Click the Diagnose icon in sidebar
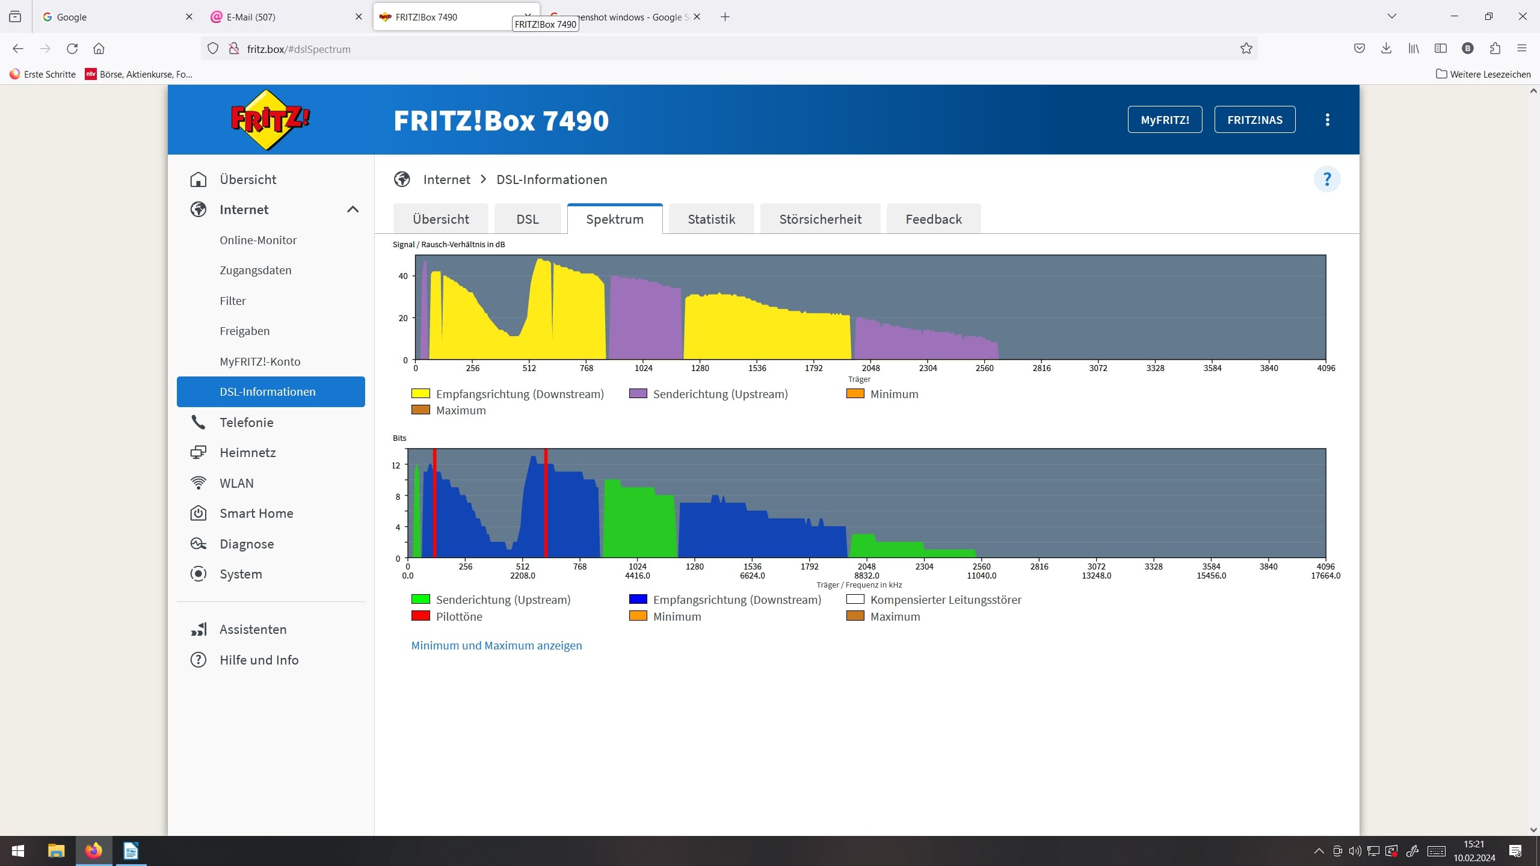This screenshot has width=1540, height=866. click(198, 544)
